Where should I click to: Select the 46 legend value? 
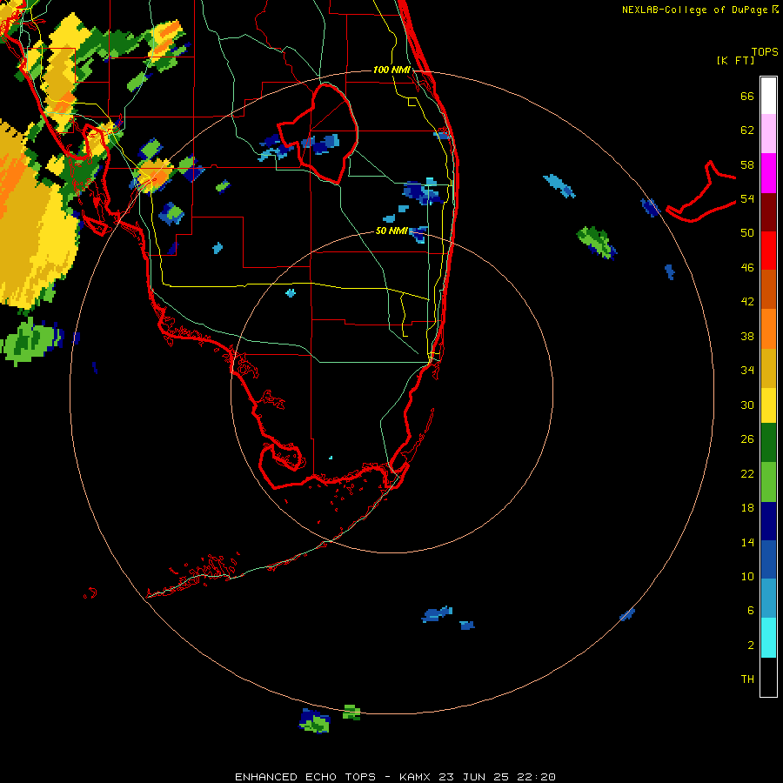click(747, 268)
